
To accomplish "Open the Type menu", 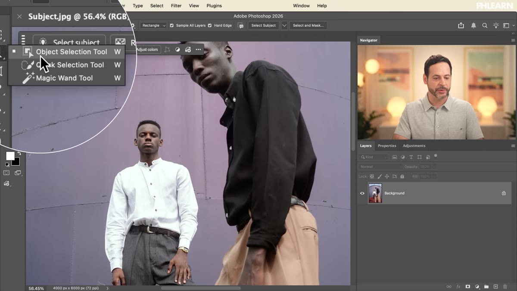I will 138,6.
